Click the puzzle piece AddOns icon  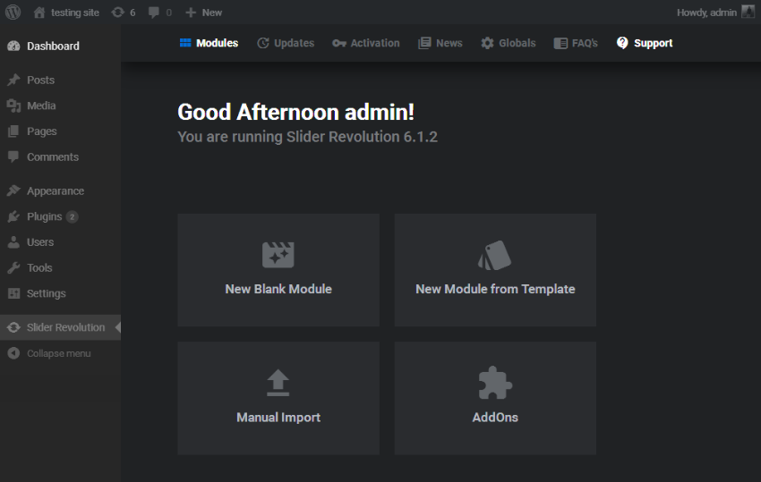495,383
